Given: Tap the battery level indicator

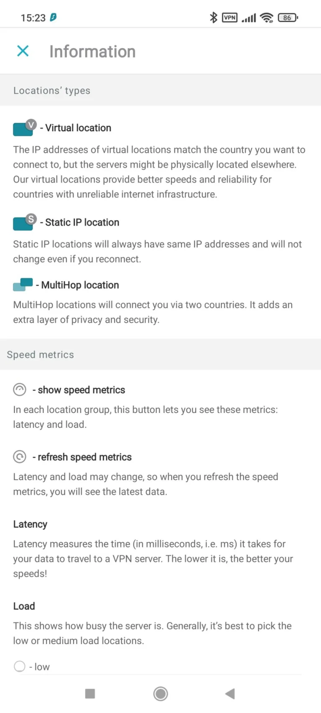Looking at the screenshot, I should tap(288, 18).
